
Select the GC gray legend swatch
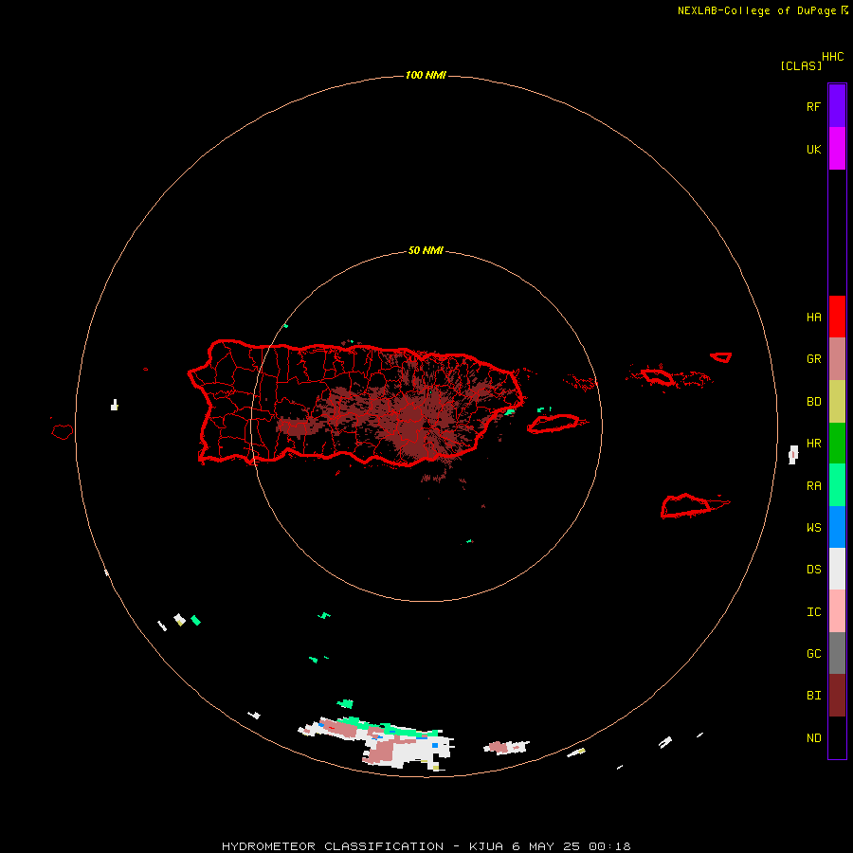(x=837, y=653)
